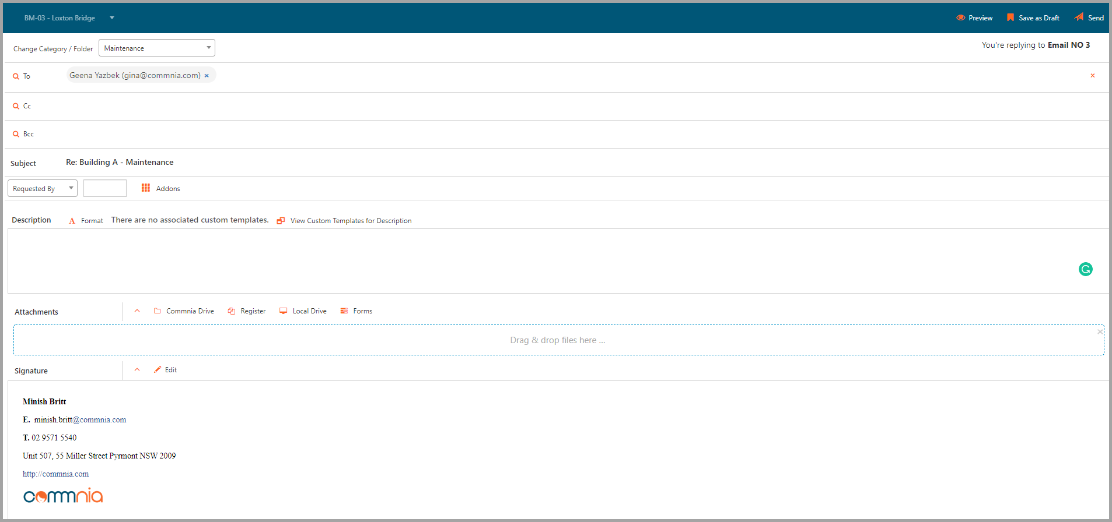Viewport: 1112px width, 522px height.
Task: Open Forms attachment option
Action: click(356, 311)
